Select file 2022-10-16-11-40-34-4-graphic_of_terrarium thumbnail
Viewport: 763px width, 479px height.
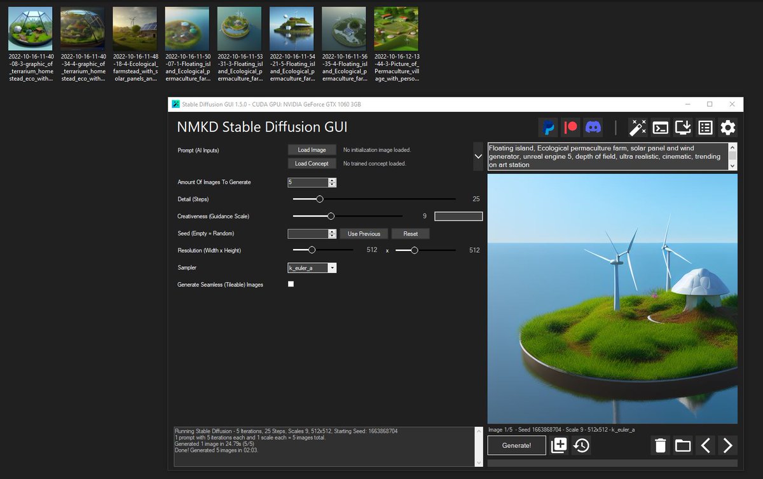point(82,29)
